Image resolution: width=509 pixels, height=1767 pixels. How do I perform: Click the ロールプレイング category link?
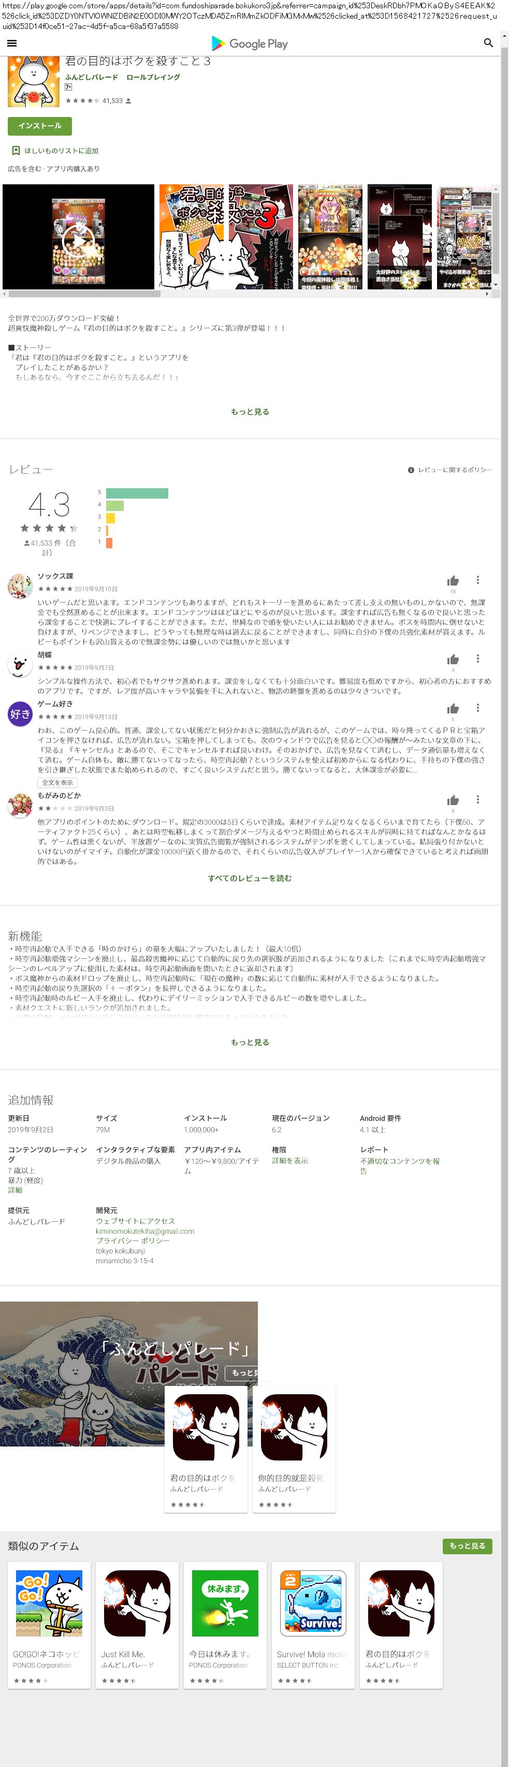tap(153, 78)
